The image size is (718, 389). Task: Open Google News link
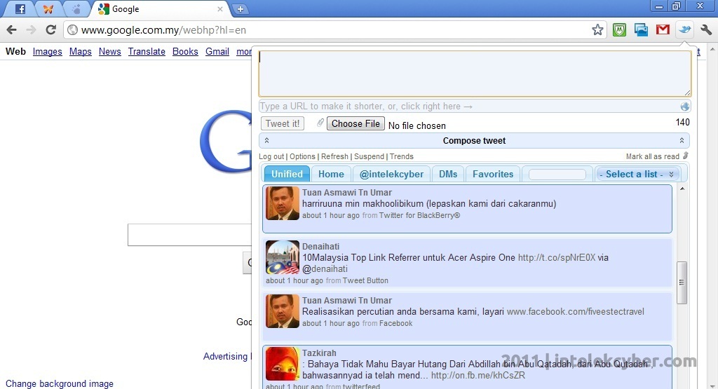[109, 52]
